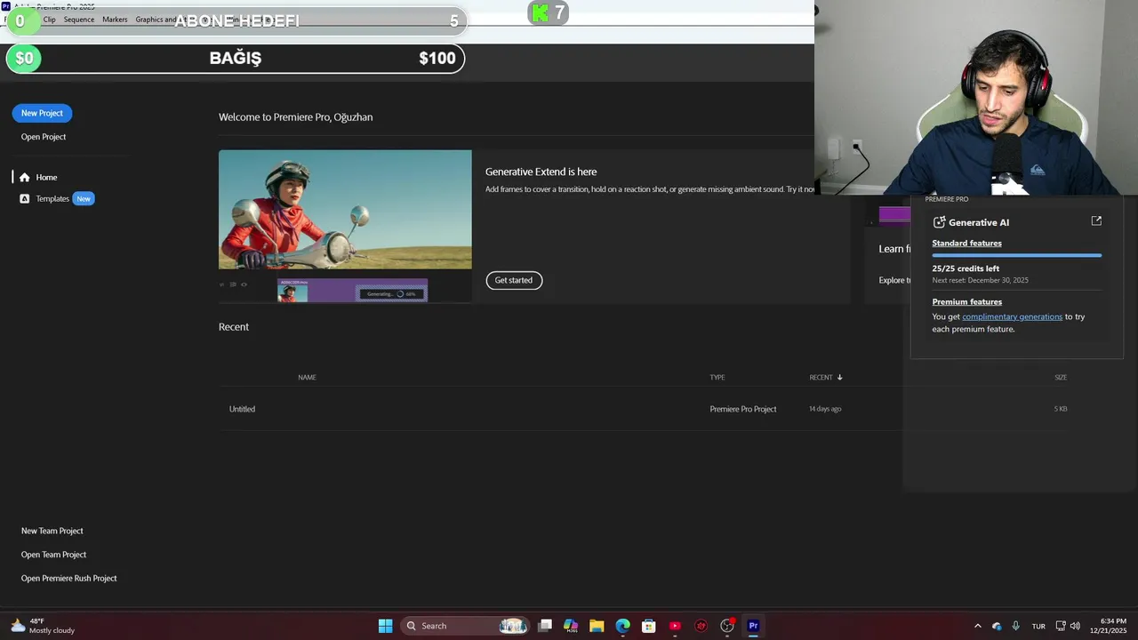Open the red YouTube-style taskbar app
Viewport: 1138px width, 640px height.
point(675,626)
